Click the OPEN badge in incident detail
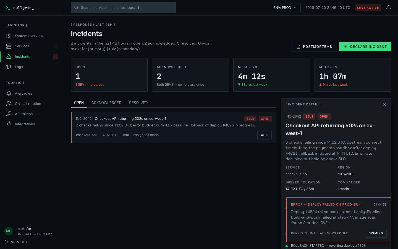 (x=324, y=116)
